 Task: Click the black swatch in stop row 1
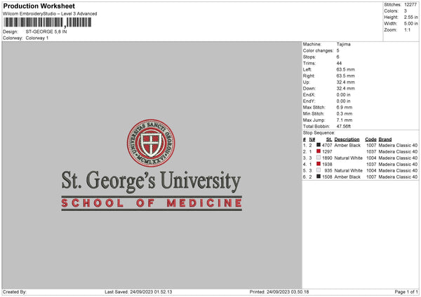click(x=319, y=145)
